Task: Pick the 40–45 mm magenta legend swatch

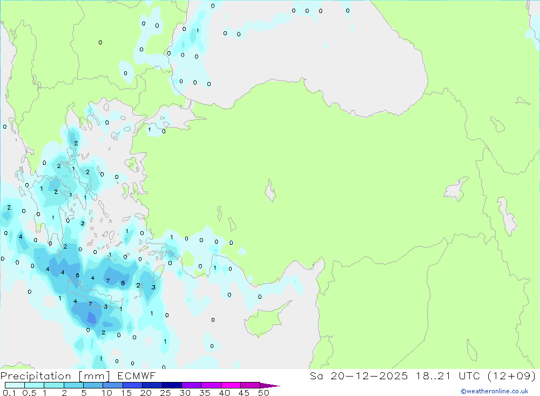Action: click(231, 385)
